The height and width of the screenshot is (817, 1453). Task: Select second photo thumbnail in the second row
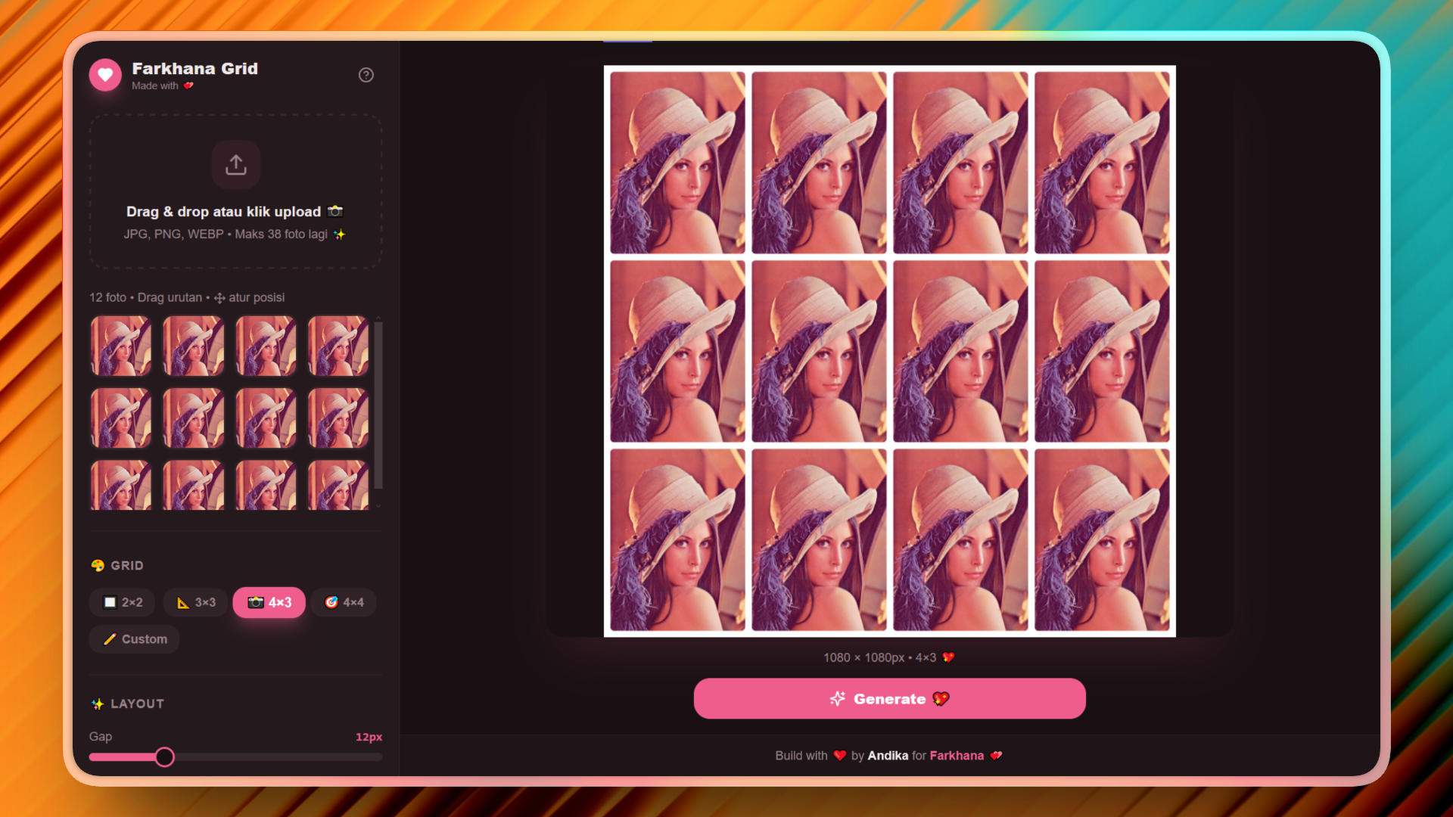194,418
